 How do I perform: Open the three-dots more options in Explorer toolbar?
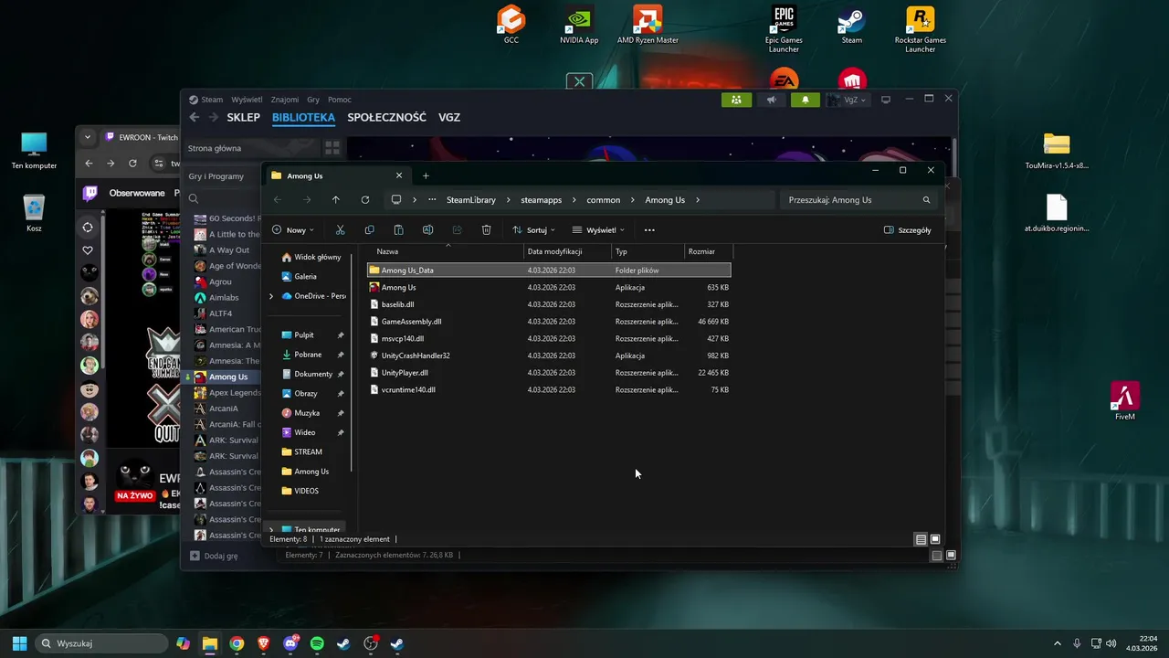pos(649,230)
